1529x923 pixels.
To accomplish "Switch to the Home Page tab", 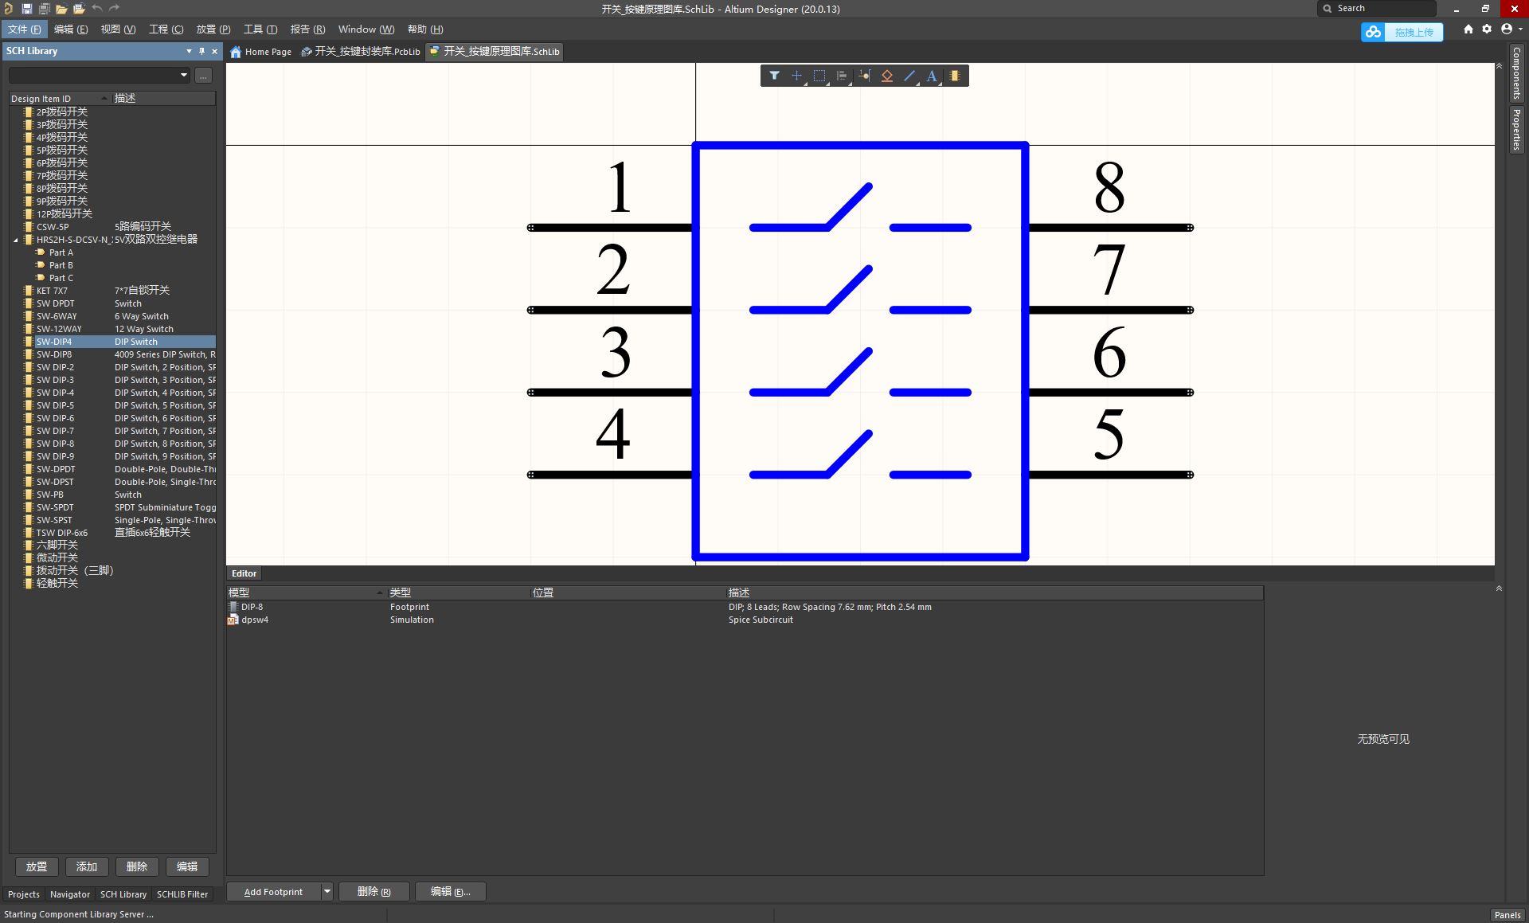I will tap(261, 52).
